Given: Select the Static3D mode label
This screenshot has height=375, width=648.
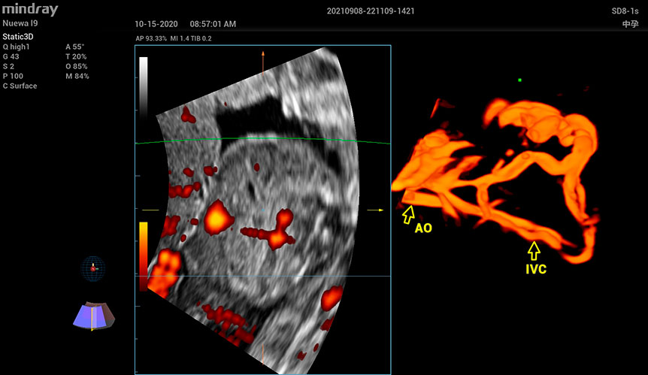Looking at the screenshot, I should point(18,36).
